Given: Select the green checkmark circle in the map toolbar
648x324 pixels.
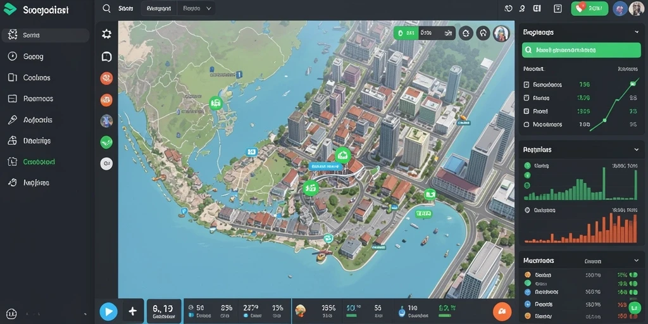Looking at the screenshot, I should [x=106, y=142].
